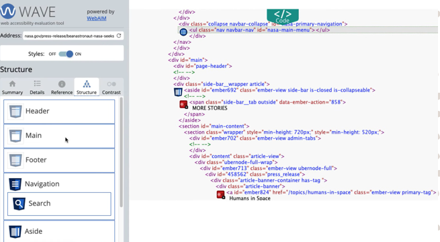Click the aside id="ember692" code line
The height and width of the screenshot is (242, 440).
[279, 90]
